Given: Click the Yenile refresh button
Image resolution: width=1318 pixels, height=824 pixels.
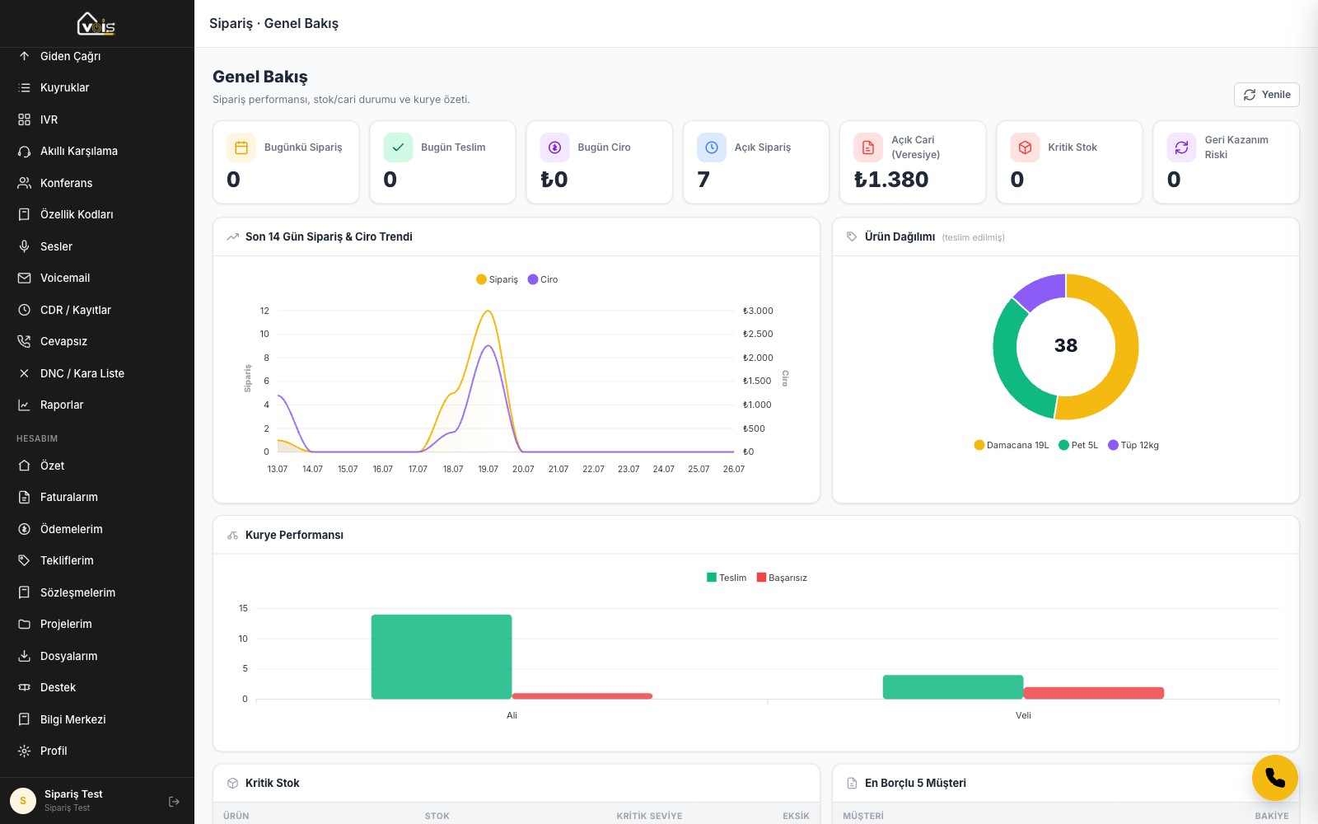Looking at the screenshot, I should pos(1266,95).
